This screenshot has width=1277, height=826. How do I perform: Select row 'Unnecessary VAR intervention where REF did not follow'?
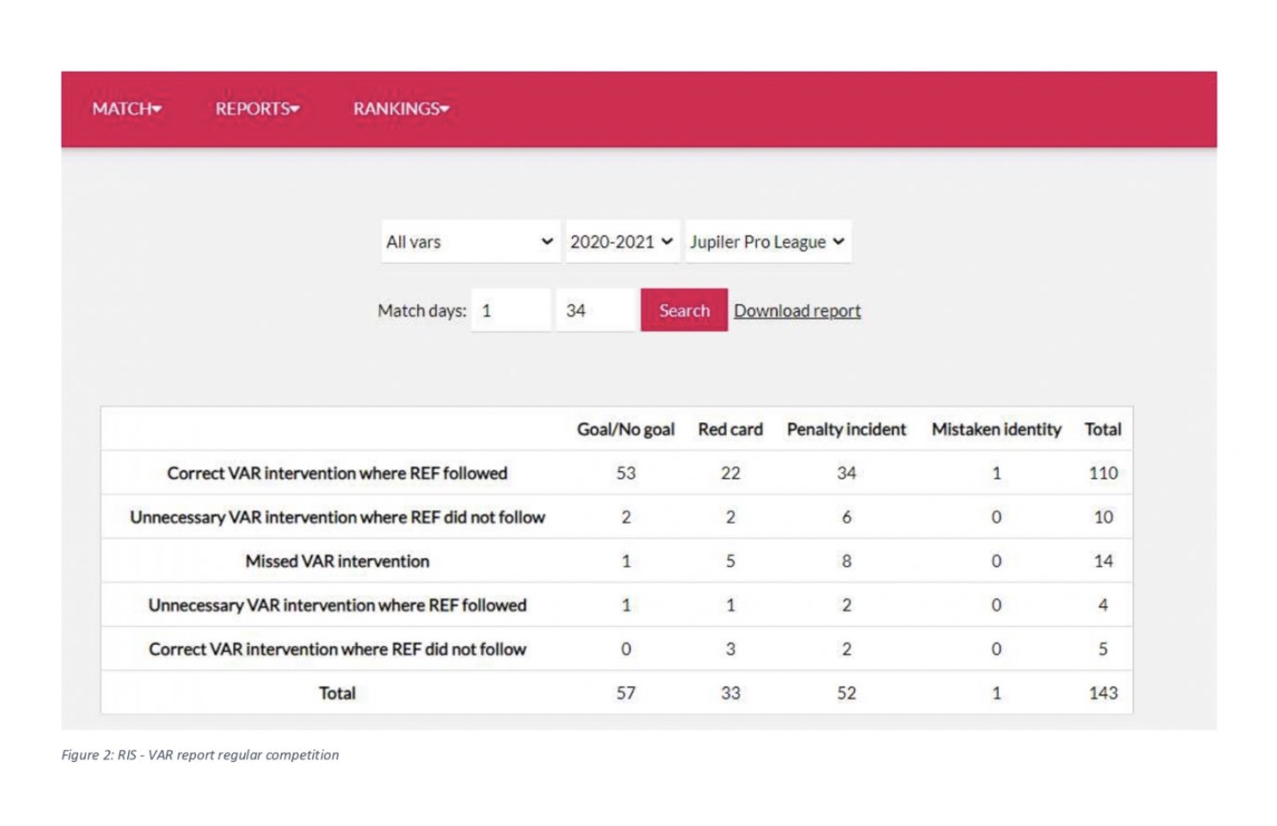click(617, 516)
